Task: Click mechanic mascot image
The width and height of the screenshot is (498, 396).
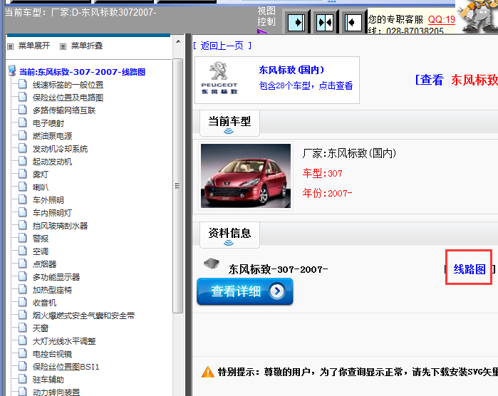Action: click(x=477, y=16)
